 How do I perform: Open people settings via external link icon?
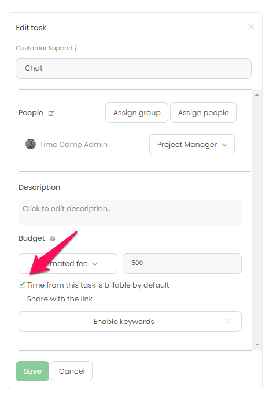point(51,113)
